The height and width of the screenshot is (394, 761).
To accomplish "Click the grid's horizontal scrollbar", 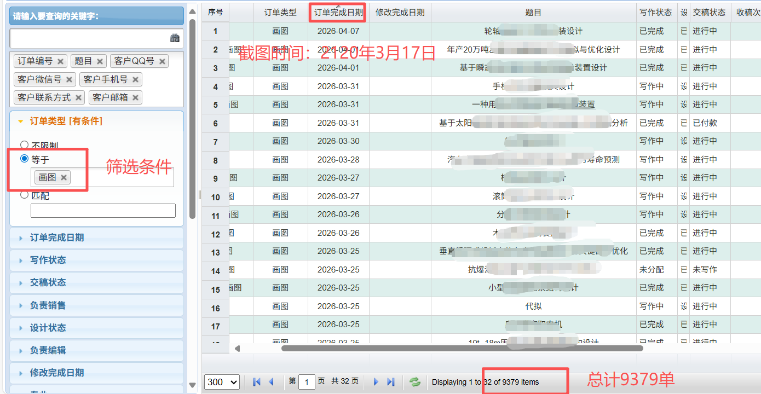I will click(462, 348).
